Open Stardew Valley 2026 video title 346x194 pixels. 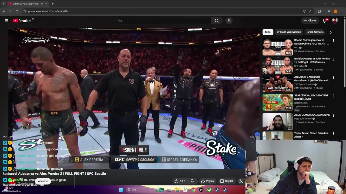coord(311,97)
